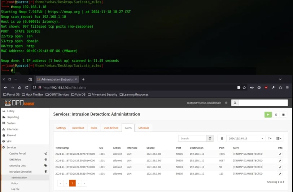Screen dimensions: 293x192
Task: Edit alert info for destination port 90
Action: point(280,167)
